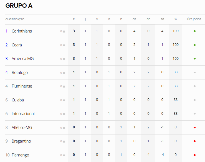Click the ÚLT. JOGOS column header
This screenshot has height=162, width=205.
[194, 19]
